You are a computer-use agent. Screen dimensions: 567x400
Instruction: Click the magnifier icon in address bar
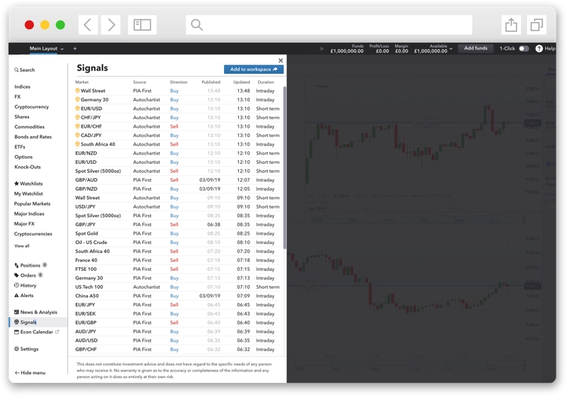[197, 25]
